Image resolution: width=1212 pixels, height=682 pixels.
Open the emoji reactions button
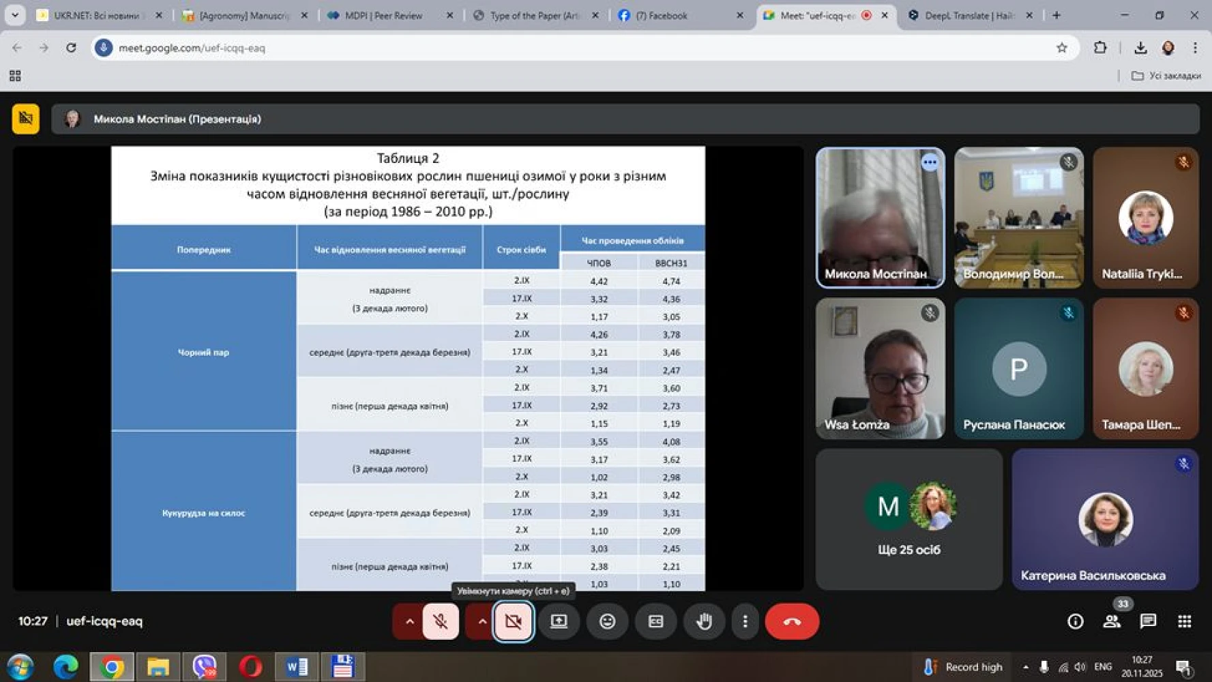(607, 621)
